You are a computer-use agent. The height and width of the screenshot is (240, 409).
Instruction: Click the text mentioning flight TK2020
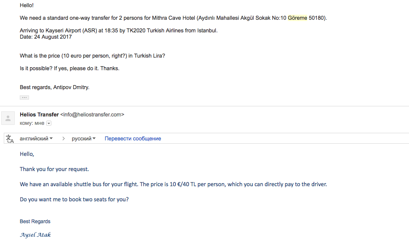pyautogui.click(x=119, y=31)
